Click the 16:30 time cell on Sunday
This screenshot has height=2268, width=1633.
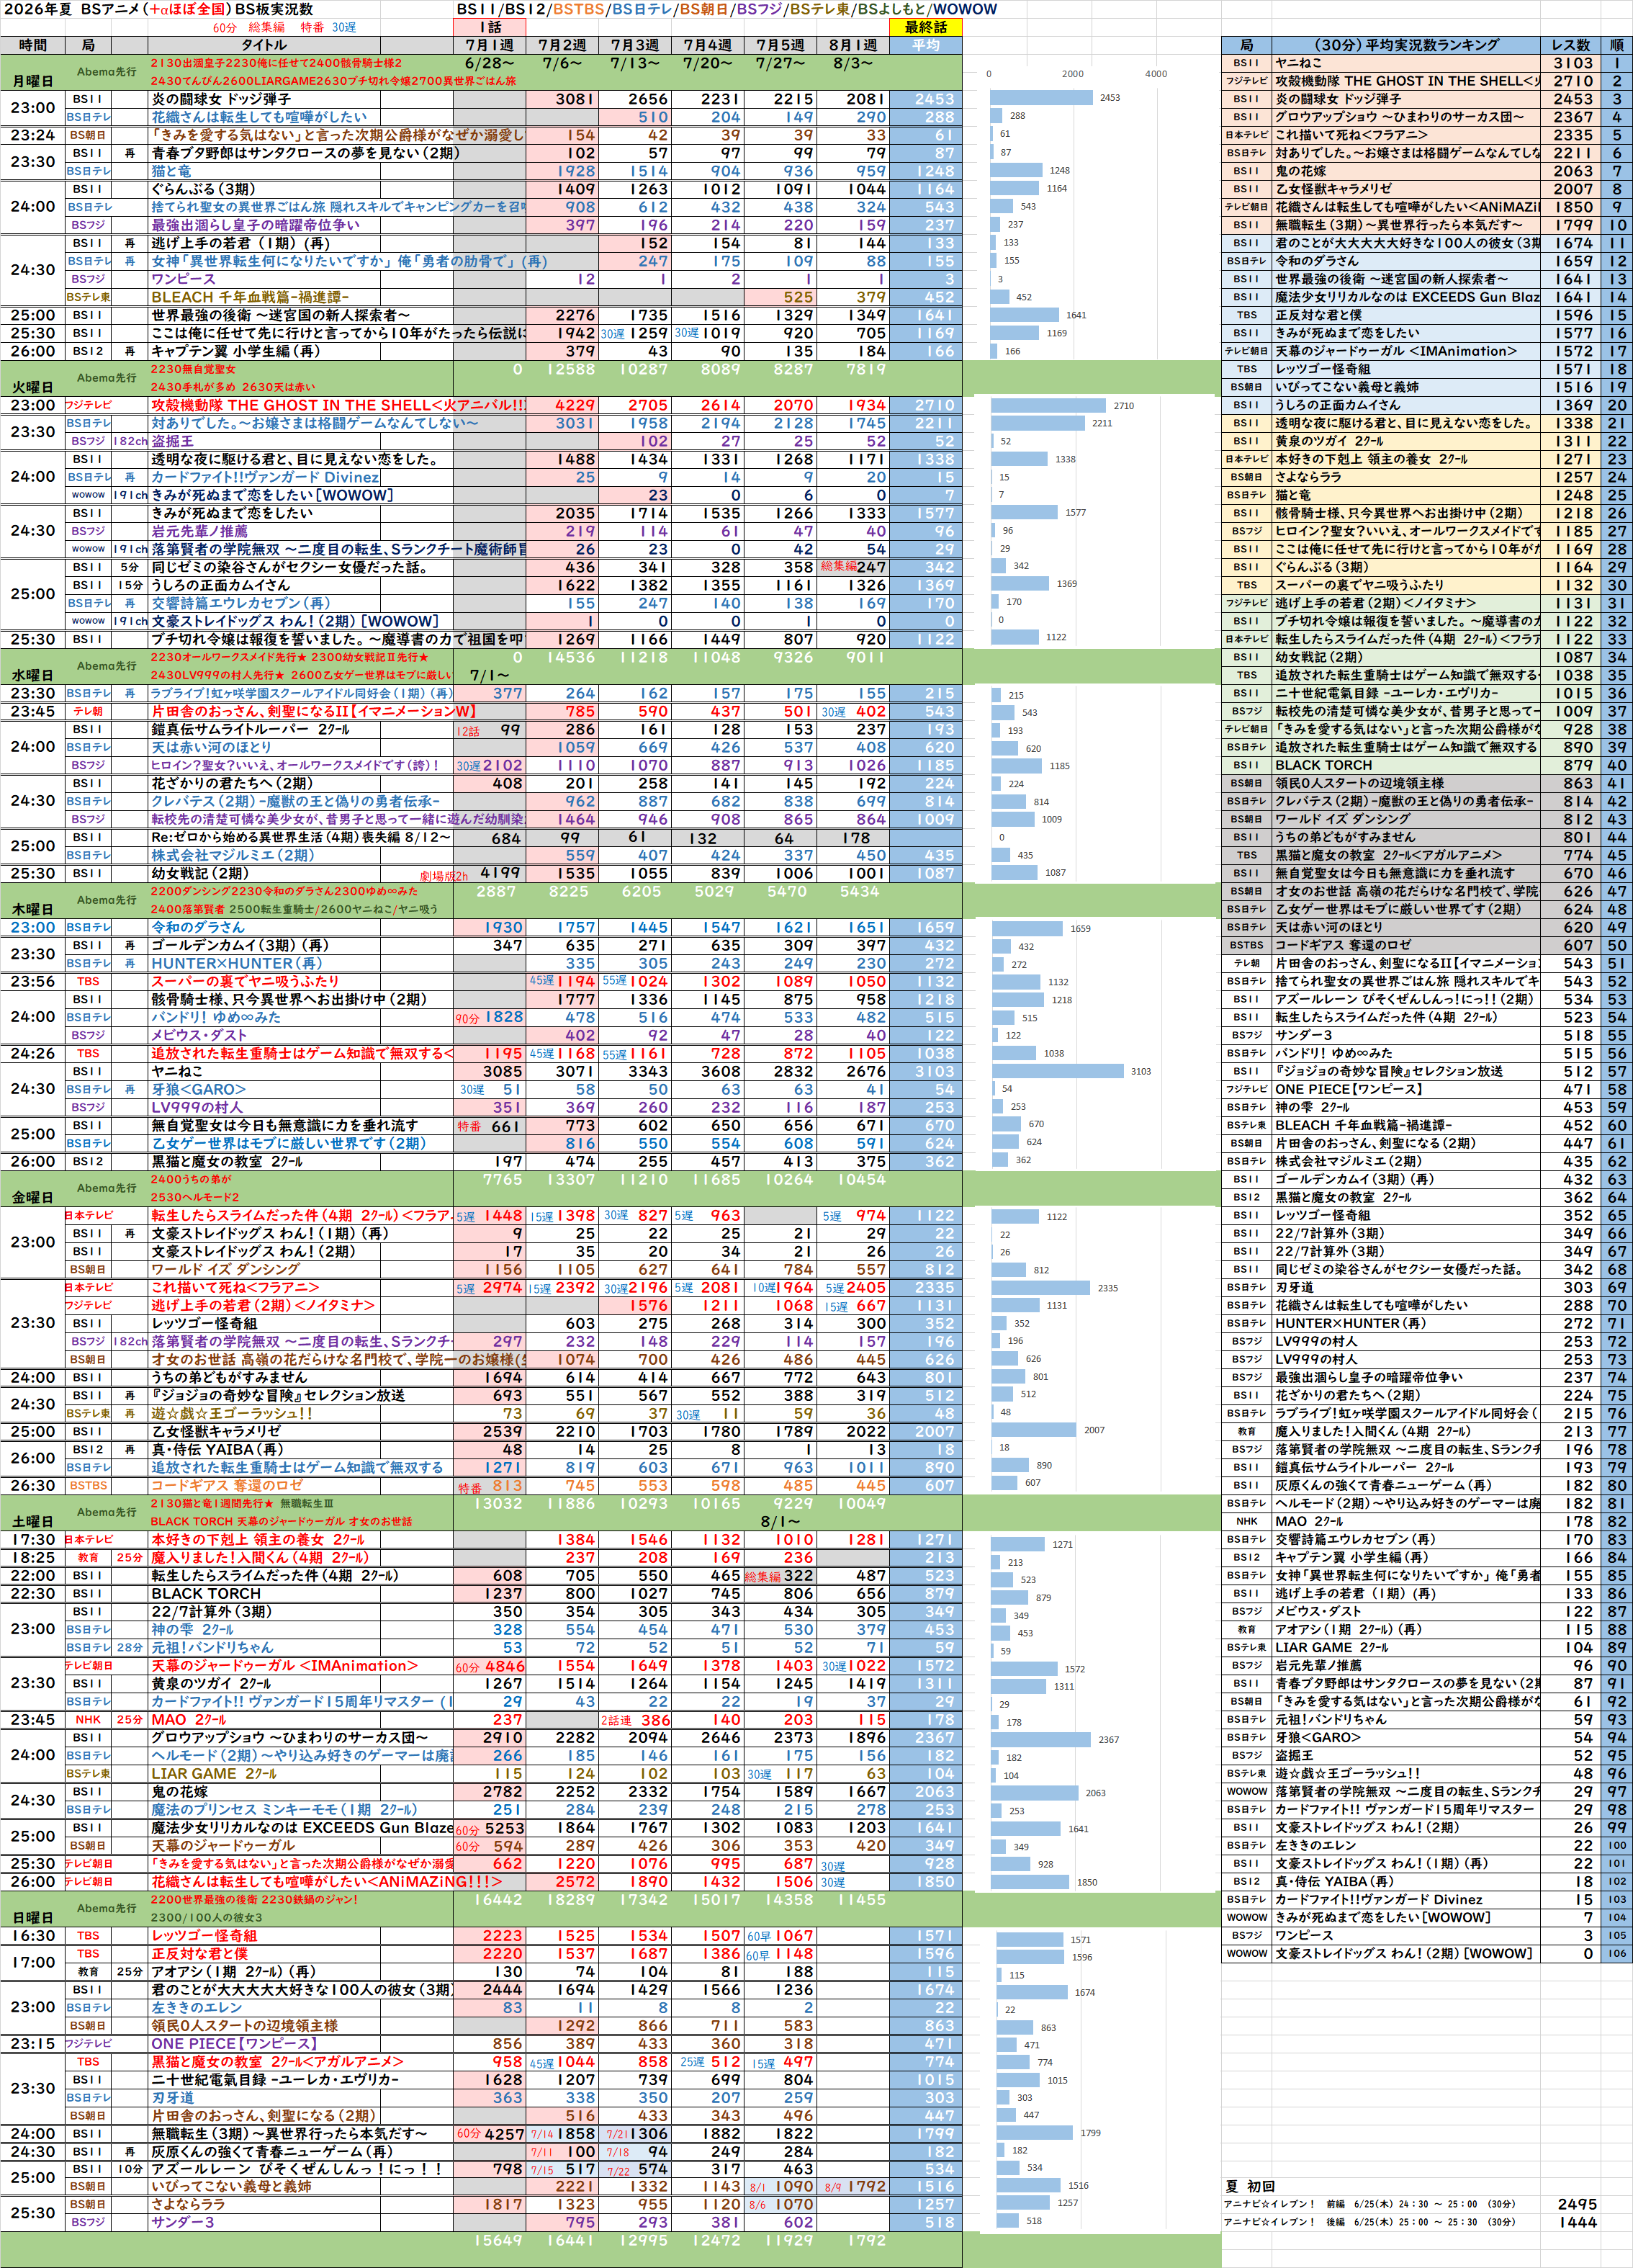tap(33, 1935)
